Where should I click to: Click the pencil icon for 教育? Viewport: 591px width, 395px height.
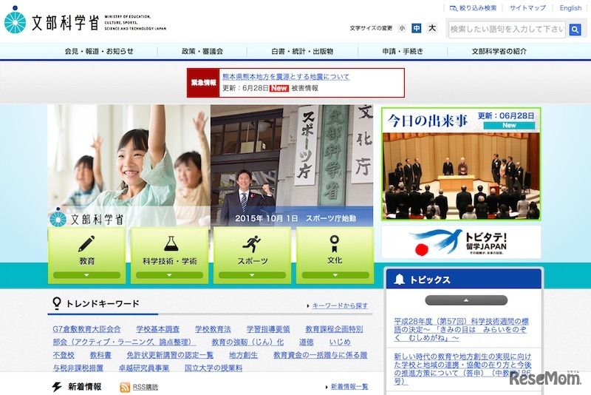(86, 243)
